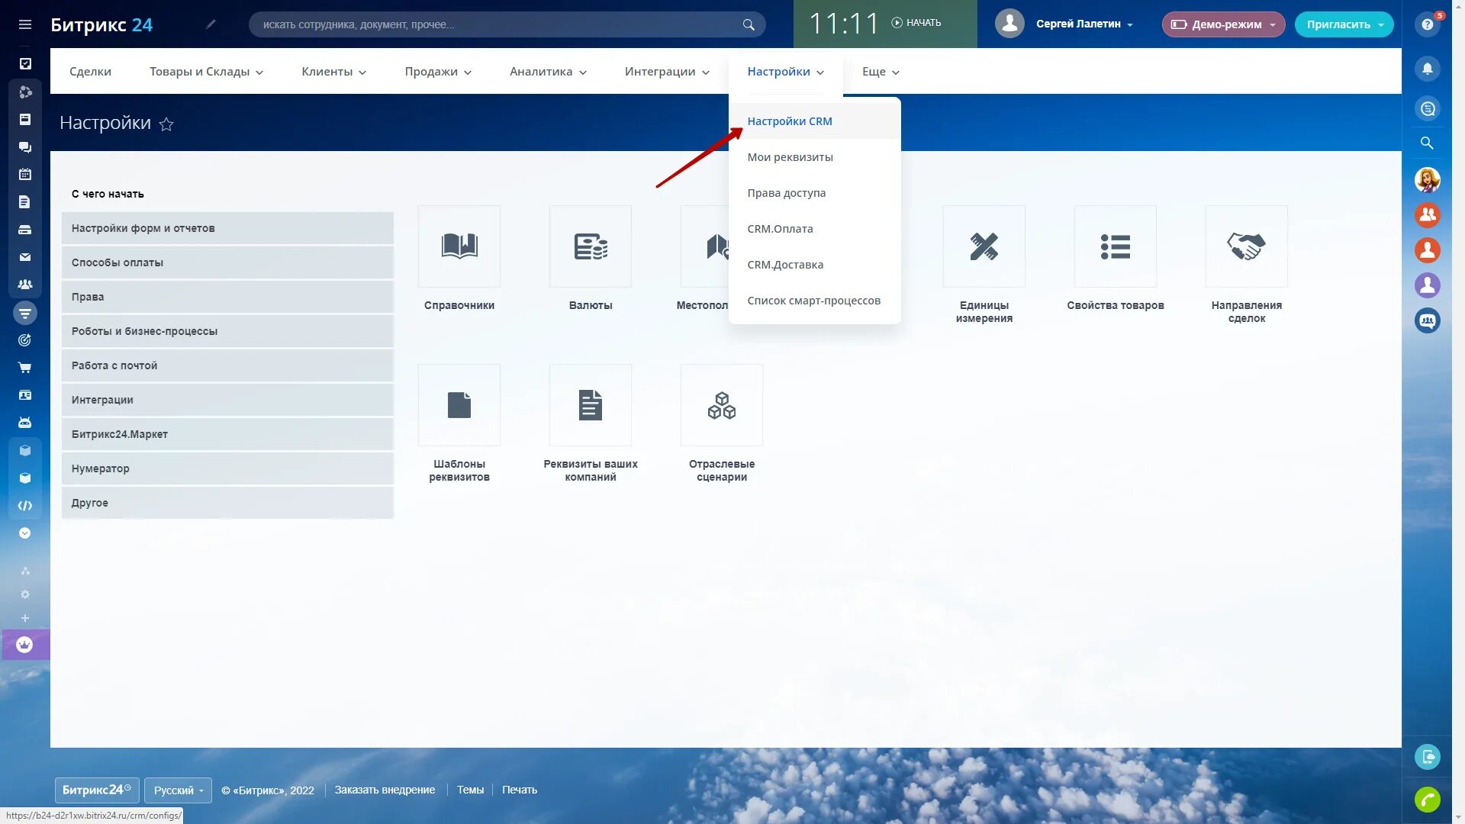Open Направления сделок handshake icon
Viewport: 1465px width, 824px height.
[1246, 246]
